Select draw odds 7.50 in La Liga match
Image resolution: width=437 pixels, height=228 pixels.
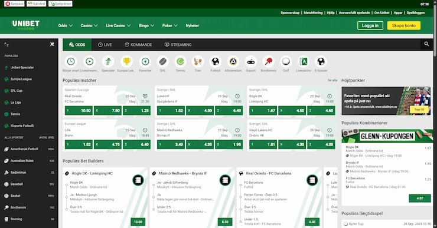tap(107, 110)
